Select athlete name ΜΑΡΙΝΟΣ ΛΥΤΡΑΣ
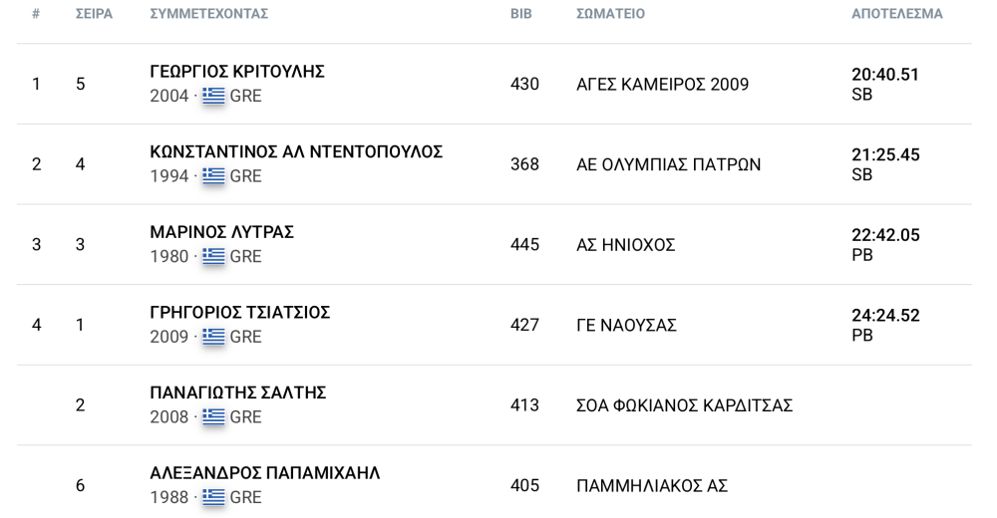997x518 pixels. (x=222, y=232)
